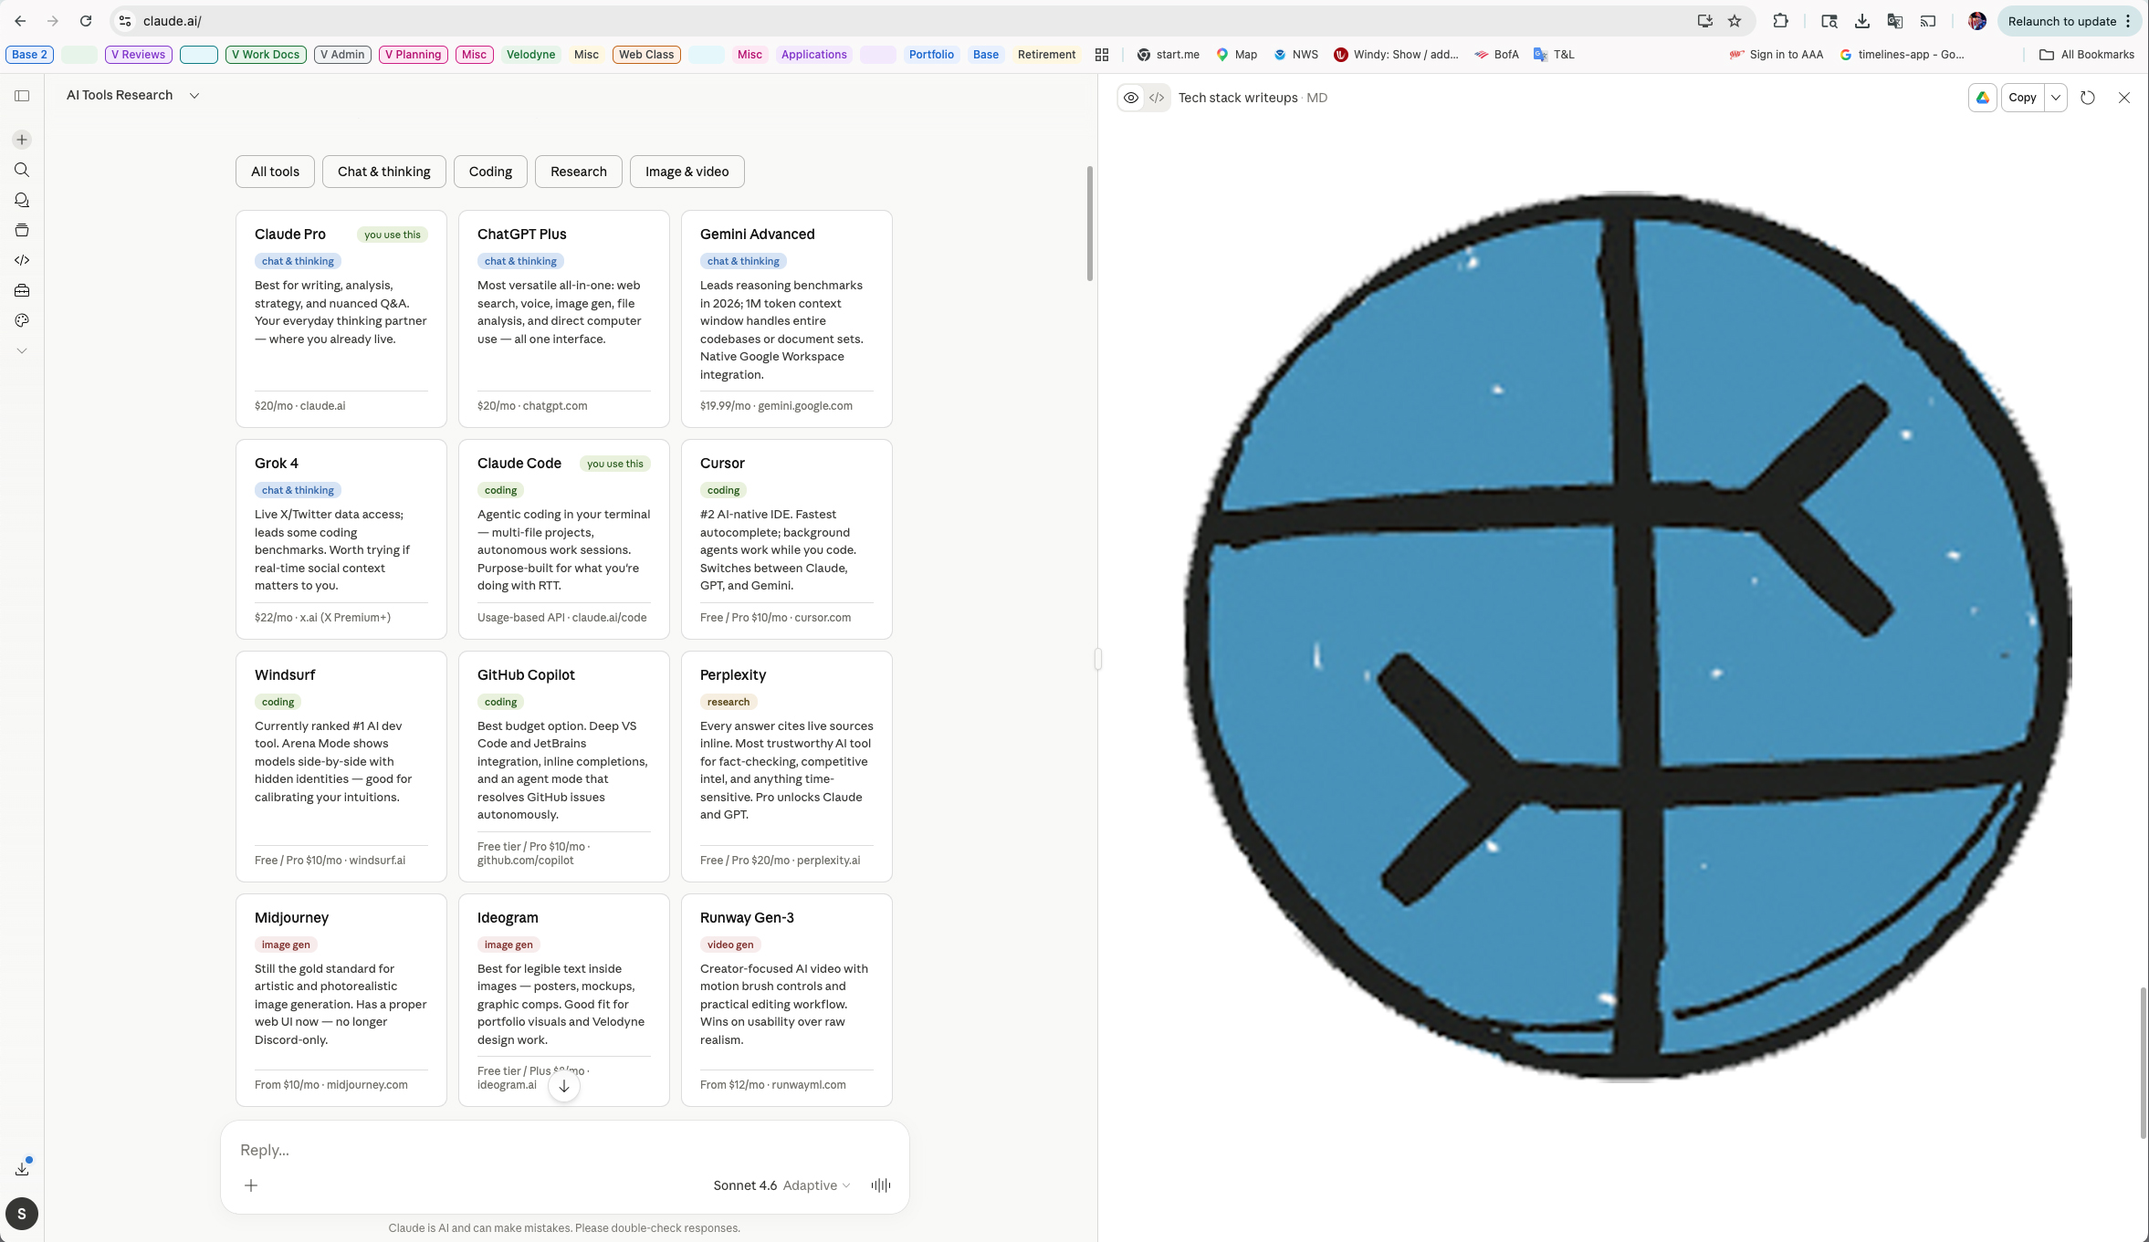This screenshot has height=1242, width=2149.
Task: Open the V Work Docs bookmark folder
Action: click(266, 55)
